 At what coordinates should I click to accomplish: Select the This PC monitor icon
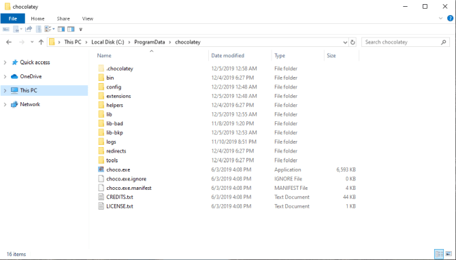coord(14,90)
